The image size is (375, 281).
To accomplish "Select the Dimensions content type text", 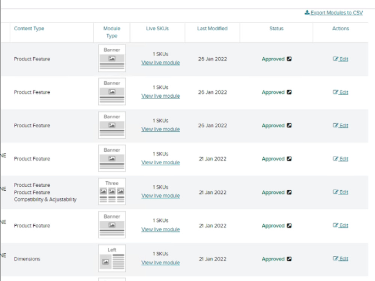I will coord(27,259).
